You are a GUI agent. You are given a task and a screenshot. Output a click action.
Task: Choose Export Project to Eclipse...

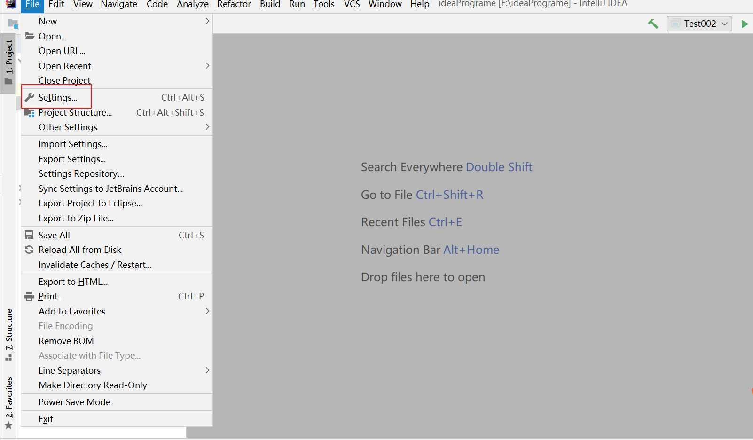pyautogui.click(x=117, y=203)
